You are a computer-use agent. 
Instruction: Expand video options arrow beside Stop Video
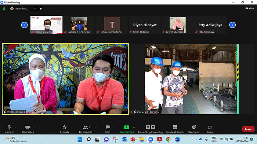pyautogui.click(x=35, y=127)
